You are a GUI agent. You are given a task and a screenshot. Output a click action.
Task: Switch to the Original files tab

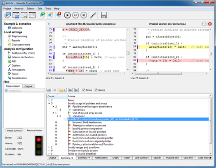(x=28, y=86)
